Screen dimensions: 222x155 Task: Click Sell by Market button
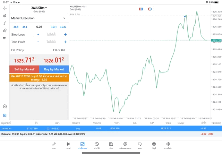coord(24,69)
